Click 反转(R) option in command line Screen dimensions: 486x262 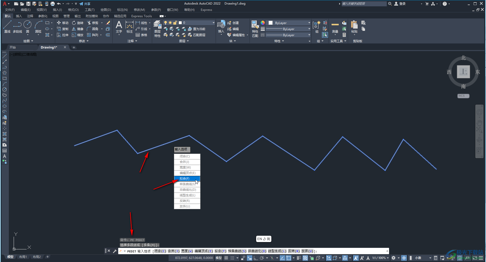pyautogui.click(x=294, y=251)
